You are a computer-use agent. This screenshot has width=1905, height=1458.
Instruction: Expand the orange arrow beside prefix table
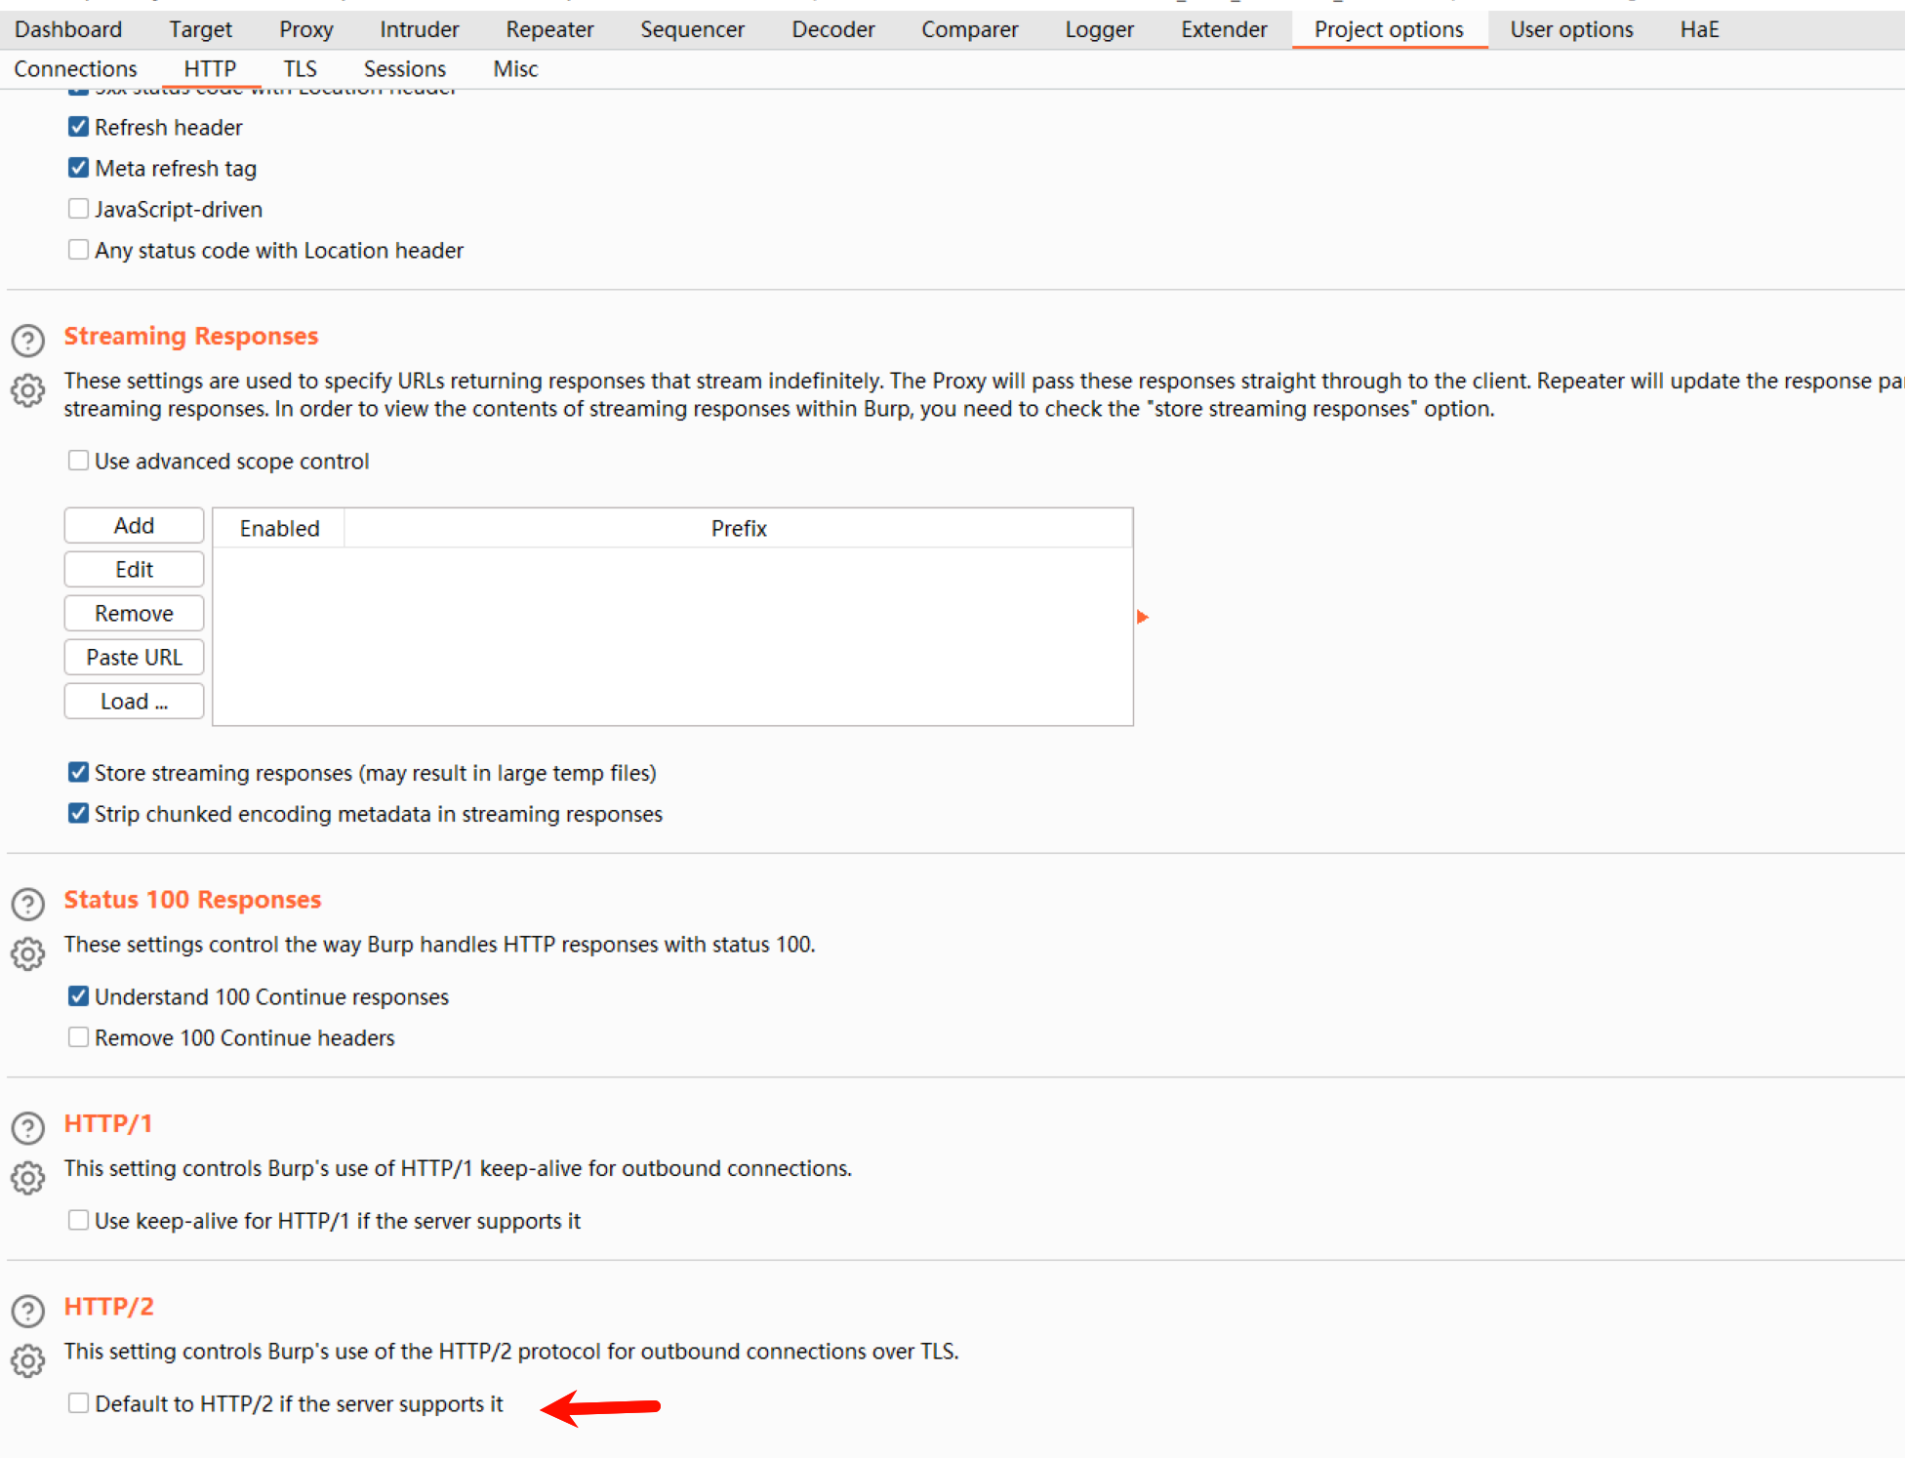[x=1143, y=617]
